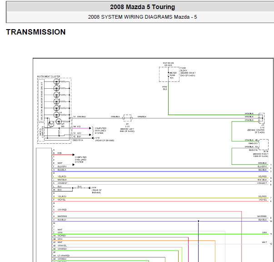
Task: Click "(BEHIND LEFT END OF DASH)" text
Action: point(127,130)
